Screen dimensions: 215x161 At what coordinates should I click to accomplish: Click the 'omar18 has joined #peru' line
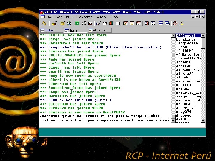click(69, 72)
